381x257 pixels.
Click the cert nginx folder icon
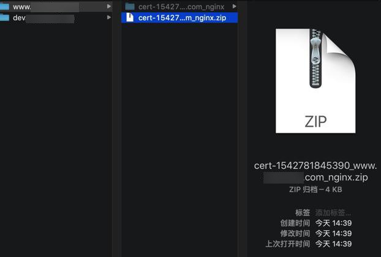pyautogui.click(x=130, y=7)
